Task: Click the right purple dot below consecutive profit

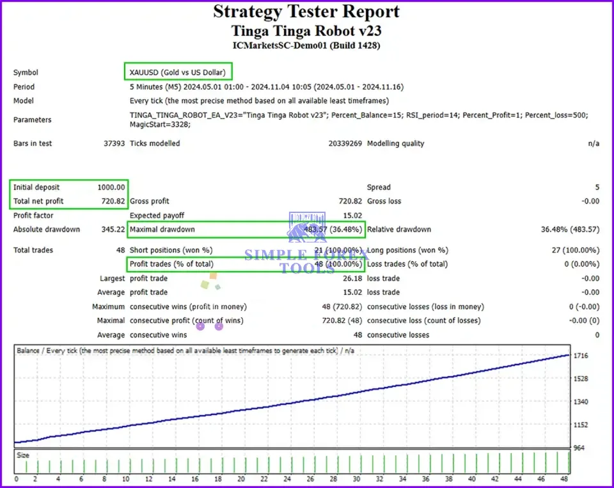Action: [x=219, y=326]
